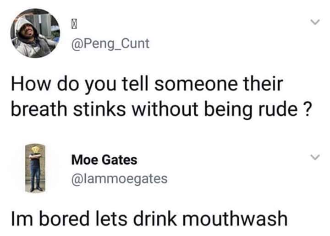Show more actions for the @Iammoegates tweet
330x236 pixels.
[x=315, y=157]
